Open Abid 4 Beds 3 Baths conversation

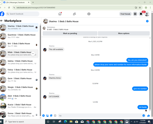tap(19, 97)
